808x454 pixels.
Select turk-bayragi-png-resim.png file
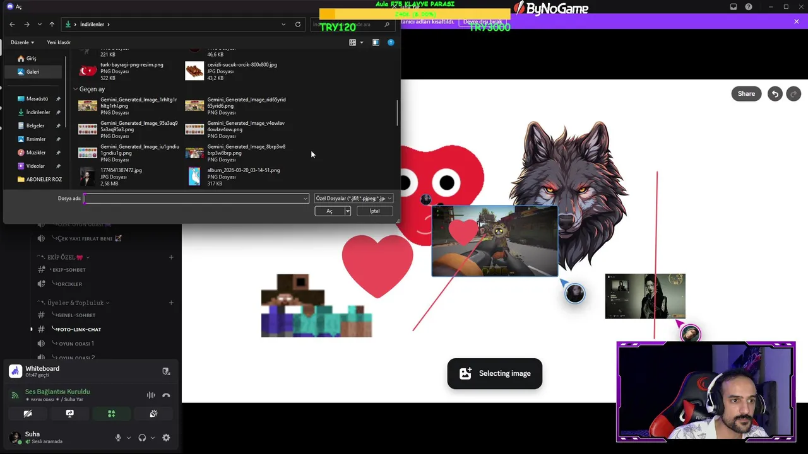tap(129, 71)
